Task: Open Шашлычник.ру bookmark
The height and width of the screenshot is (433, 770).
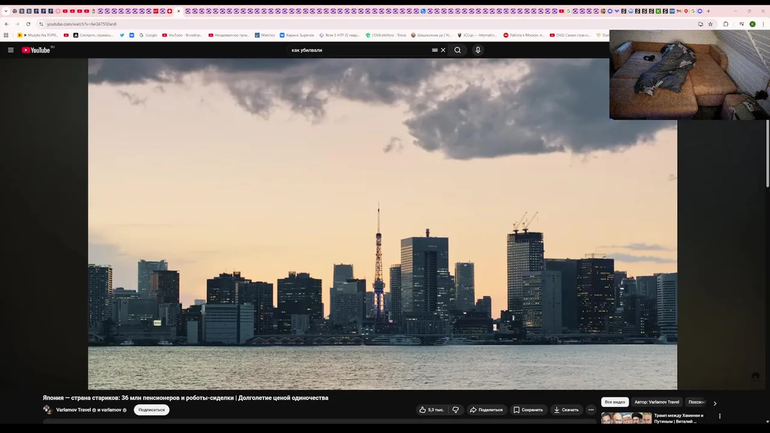Action: pyautogui.click(x=431, y=35)
